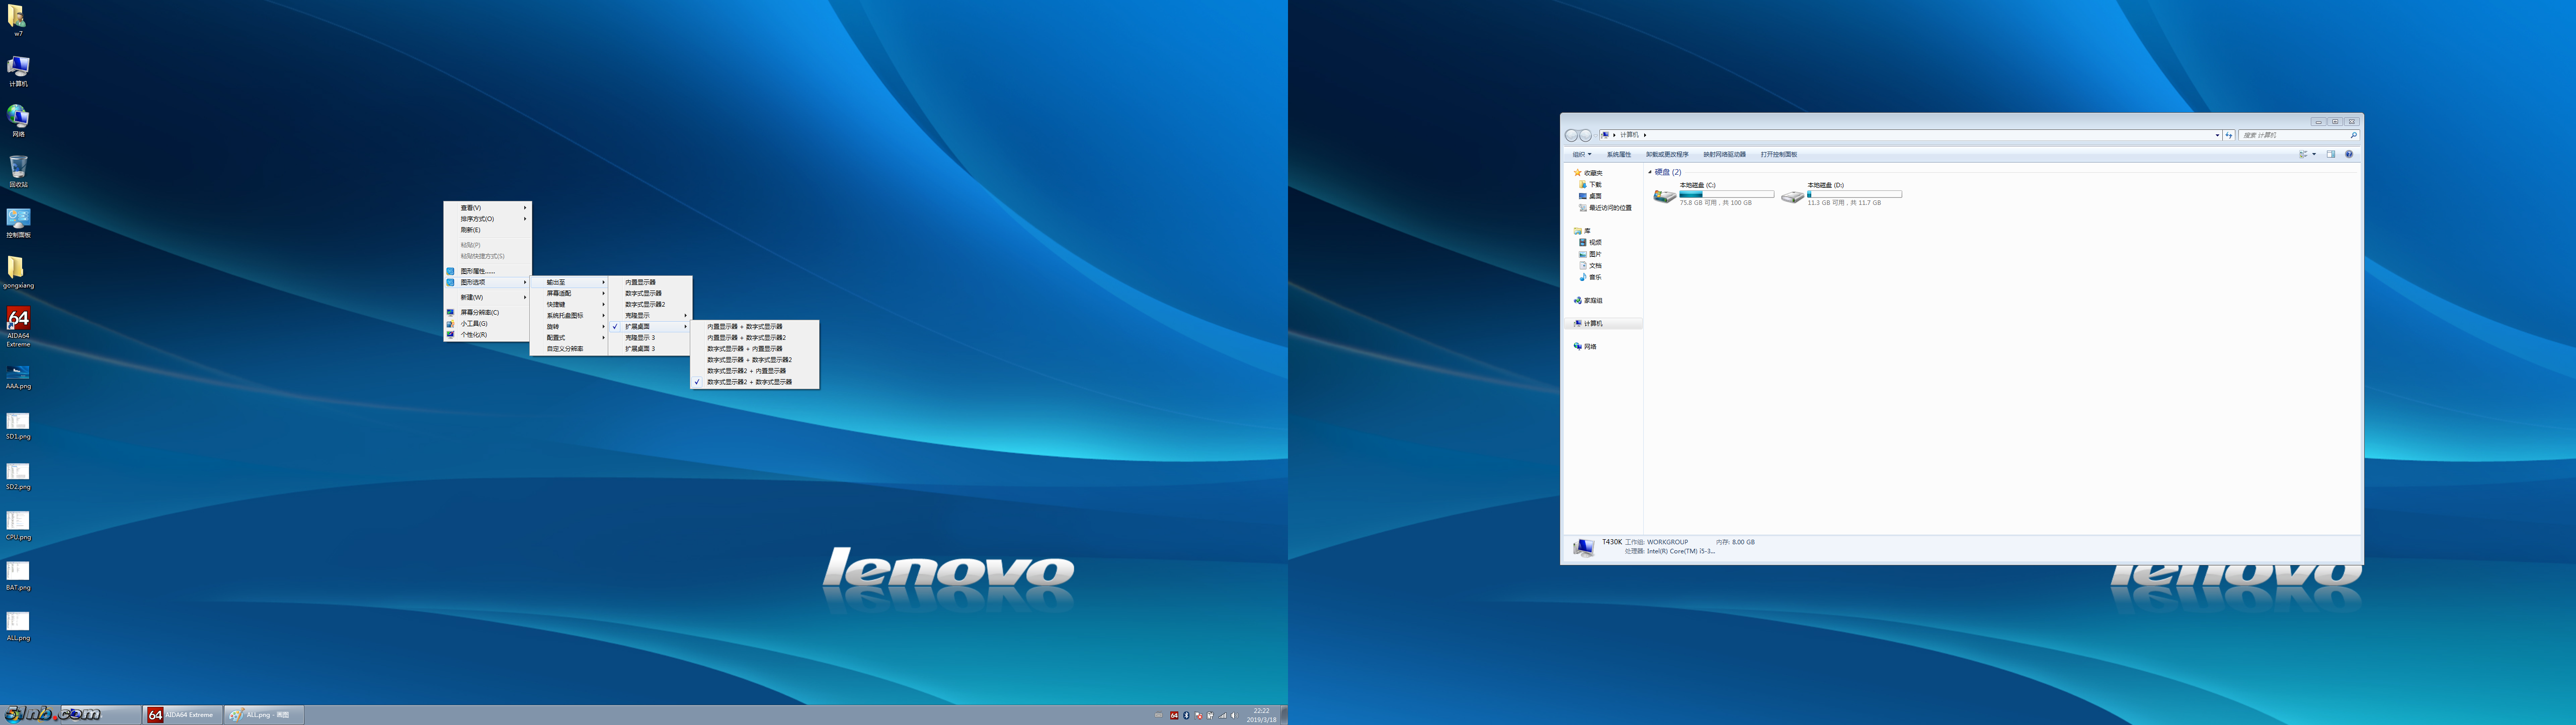Open the 组织 dropdown in Explorer toolbar
The width and height of the screenshot is (2576, 725).
coord(1581,154)
